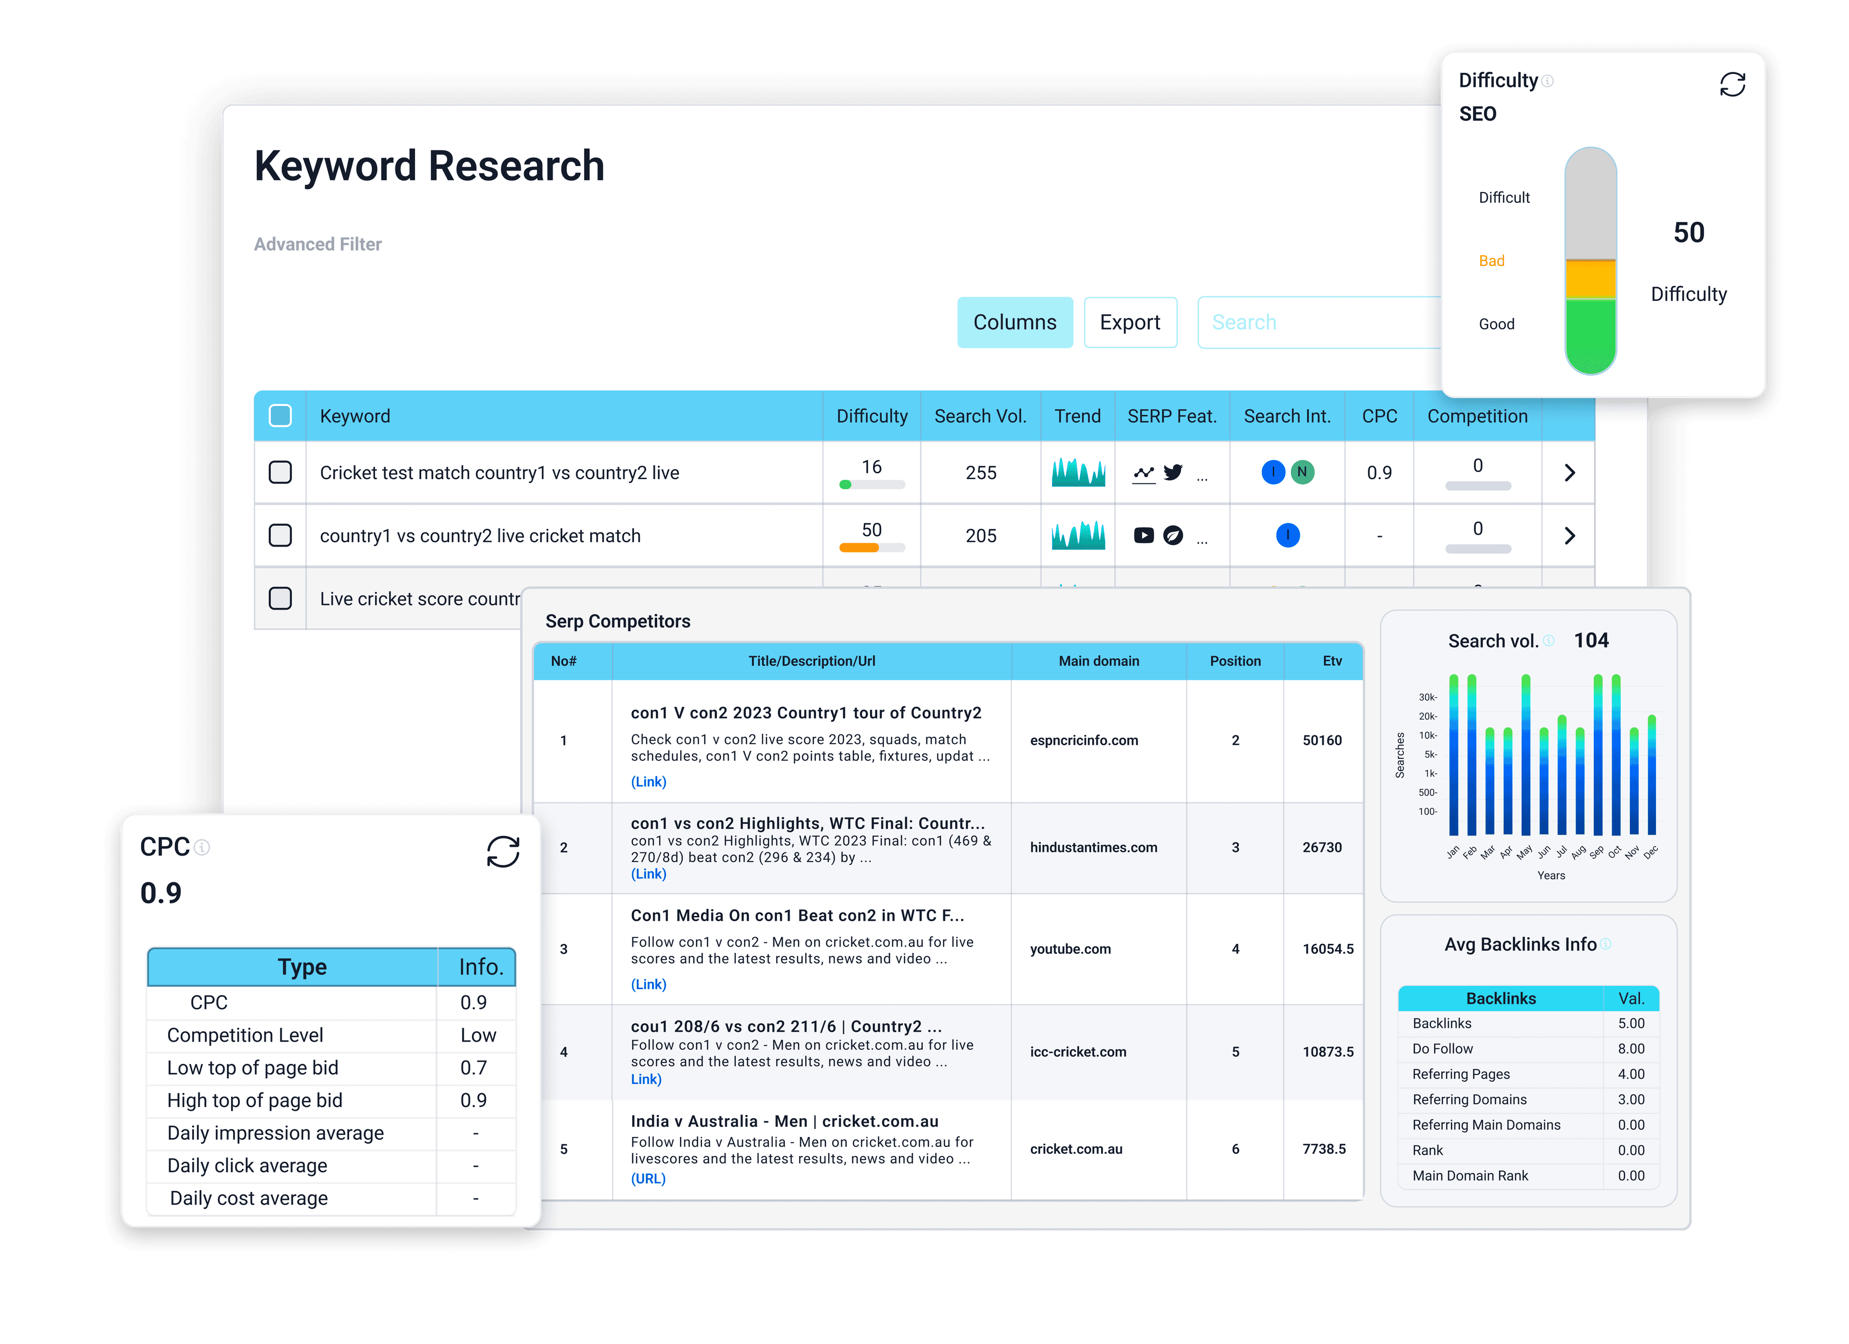This screenshot has width=1849, height=1344.
Task: Expand first keyword row with chevron arrow
Action: (1569, 472)
